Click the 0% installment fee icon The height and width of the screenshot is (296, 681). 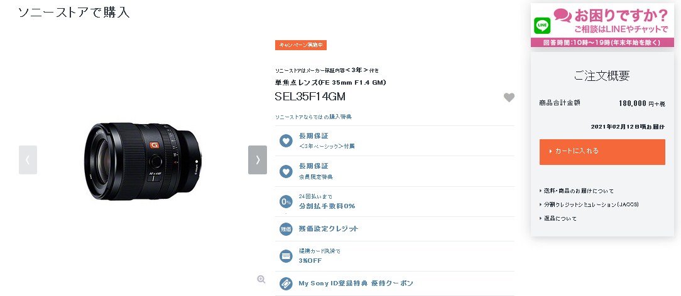tap(286, 201)
